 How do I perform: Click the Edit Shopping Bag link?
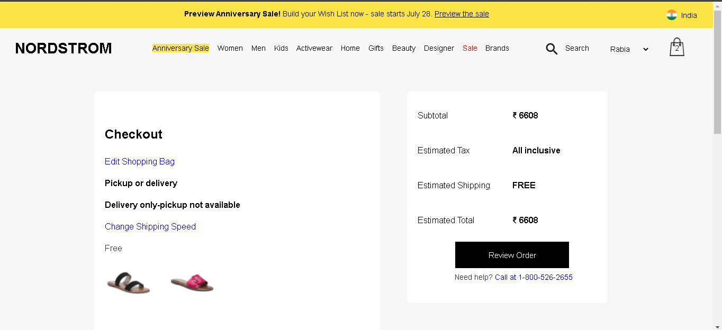pyautogui.click(x=140, y=161)
